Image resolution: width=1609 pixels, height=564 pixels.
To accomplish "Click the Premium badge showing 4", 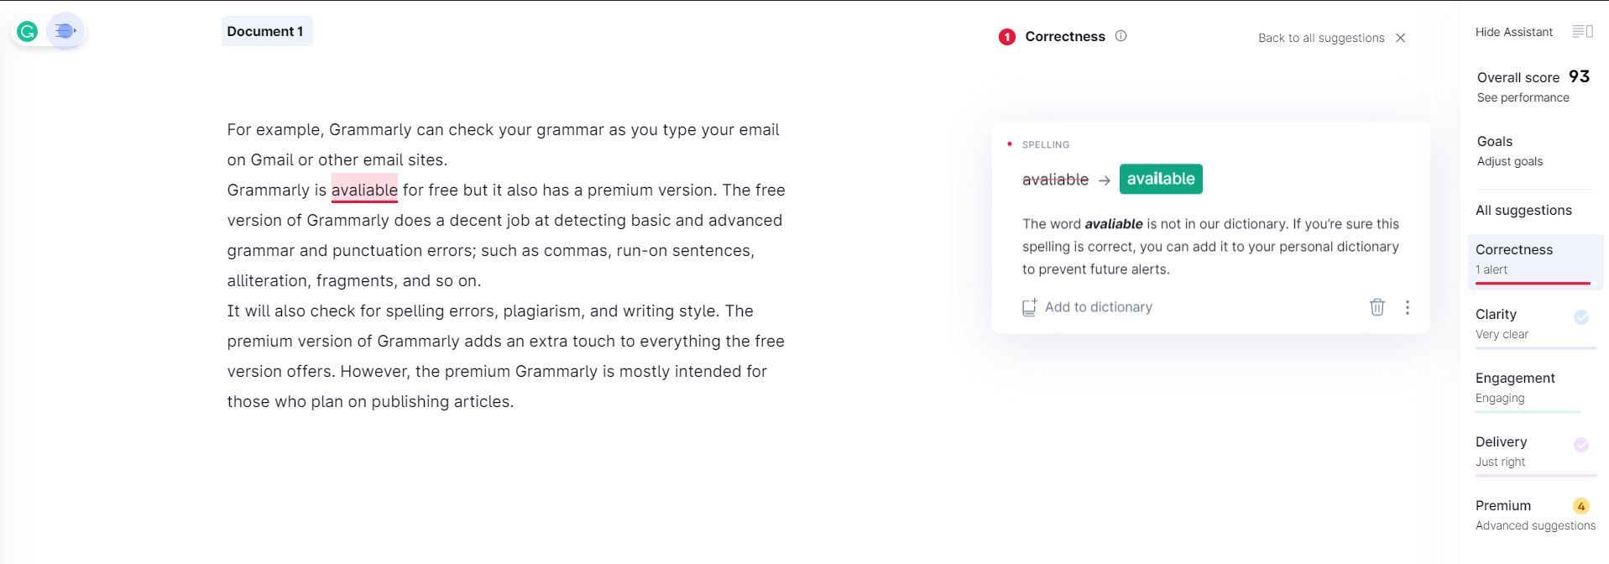I will 1581,505.
